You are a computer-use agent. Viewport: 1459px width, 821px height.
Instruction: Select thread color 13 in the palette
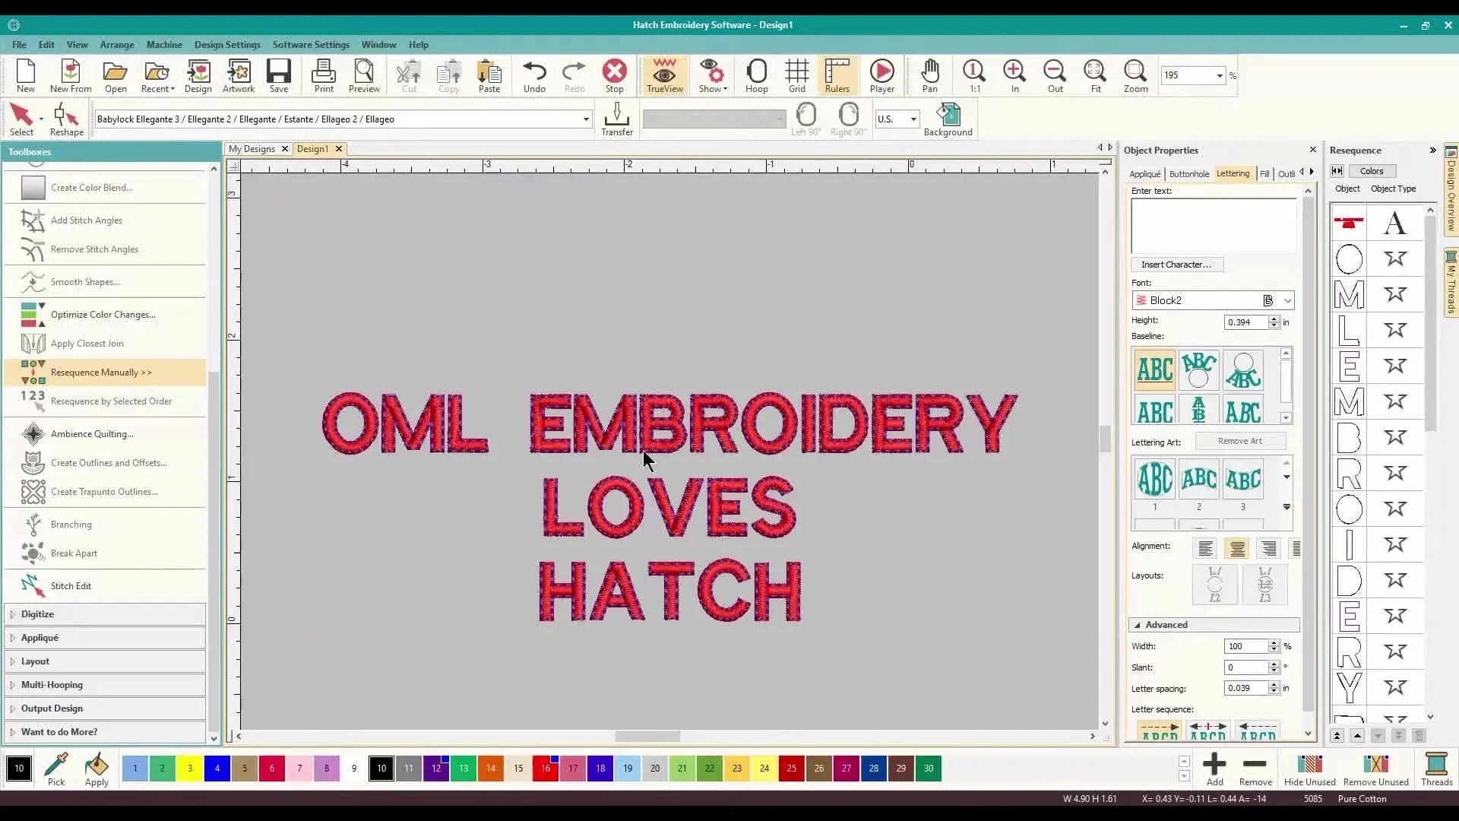click(x=463, y=768)
